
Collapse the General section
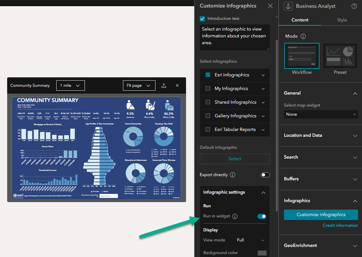(x=355, y=94)
